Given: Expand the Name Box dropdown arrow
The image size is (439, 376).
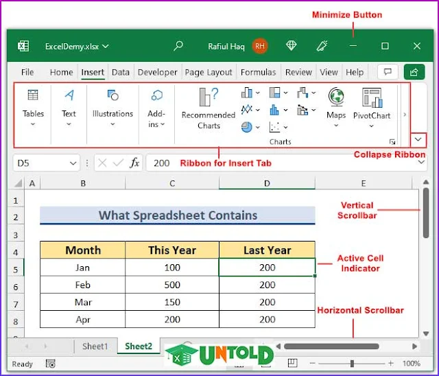Looking at the screenshot, I should pyautogui.click(x=73, y=163).
